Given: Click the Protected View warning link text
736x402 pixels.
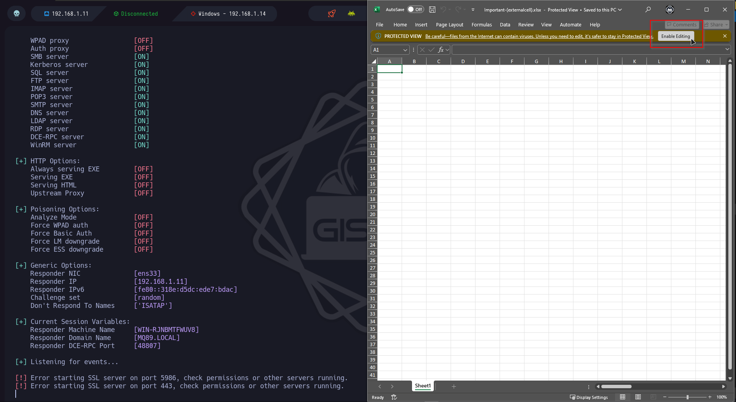Looking at the screenshot, I should [x=539, y=36].
